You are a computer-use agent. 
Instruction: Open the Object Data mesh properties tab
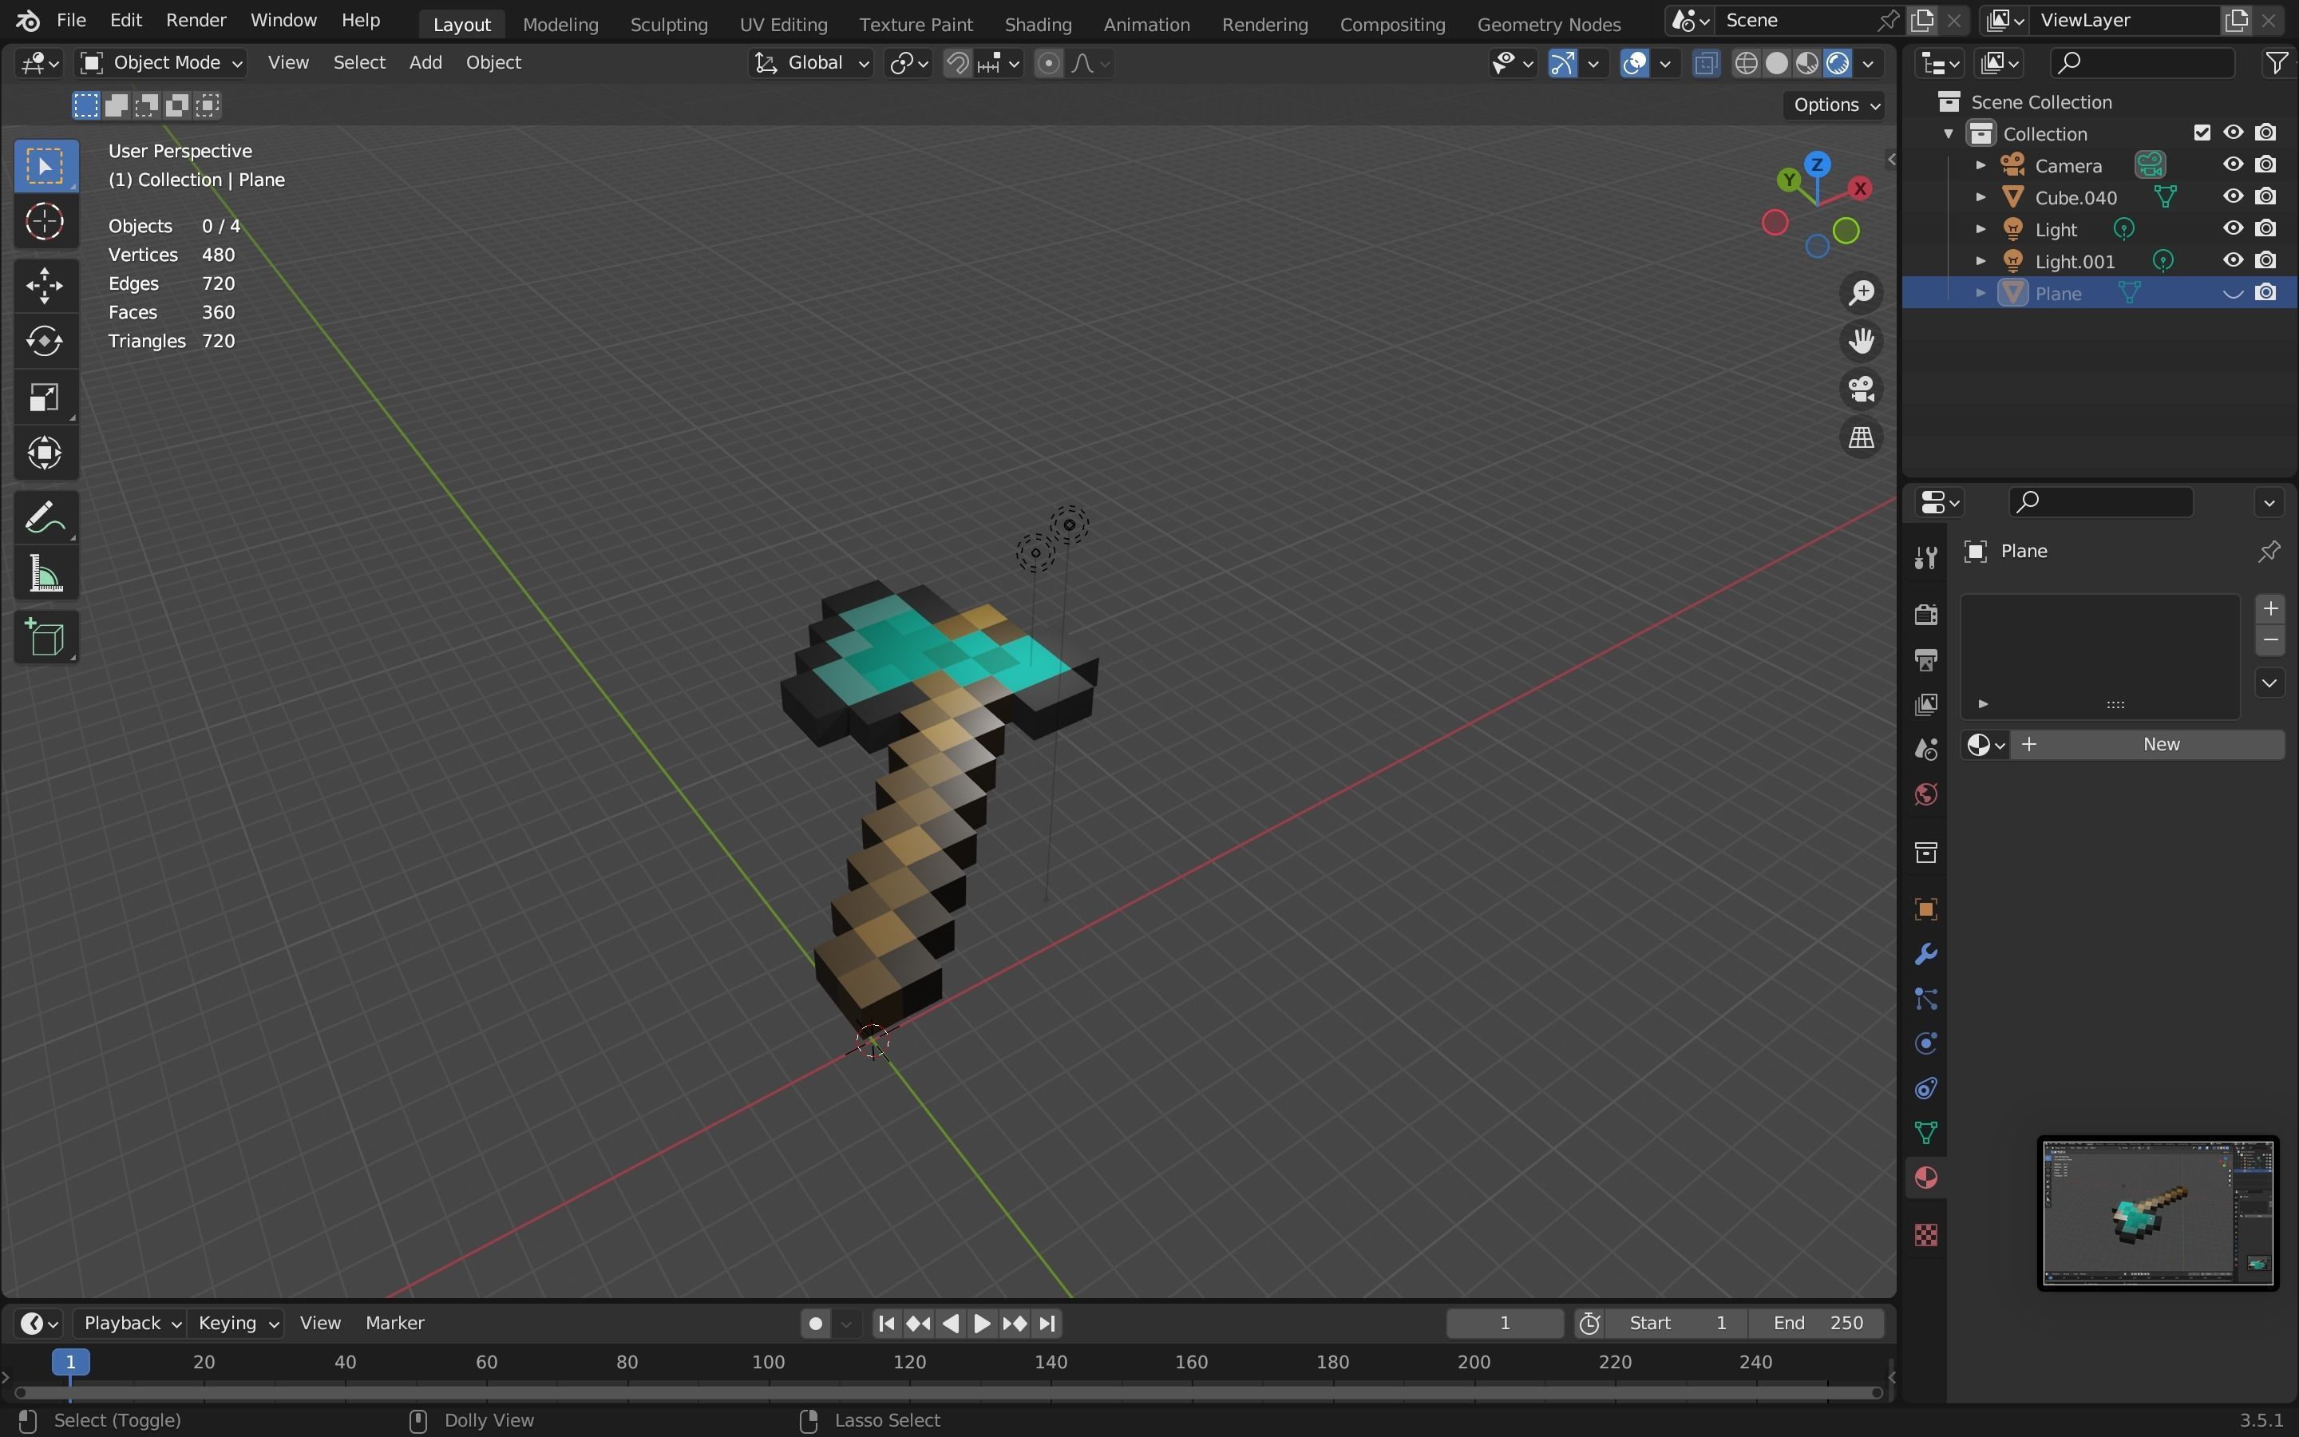click(x=1925, y=1133)
